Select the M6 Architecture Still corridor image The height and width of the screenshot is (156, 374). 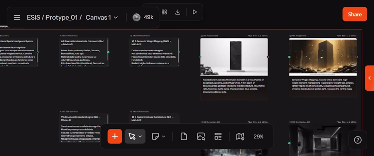point(323,140)
